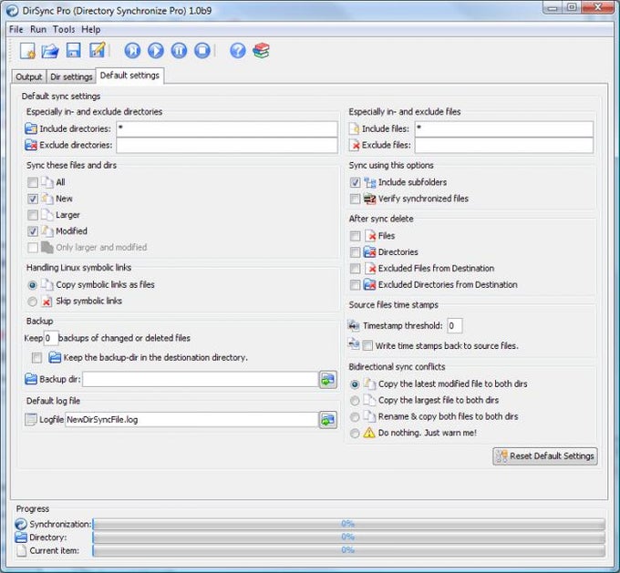Toggle the Include subfolders checkbox
This screenshot has width=620, height=573.
coord(355,182)
